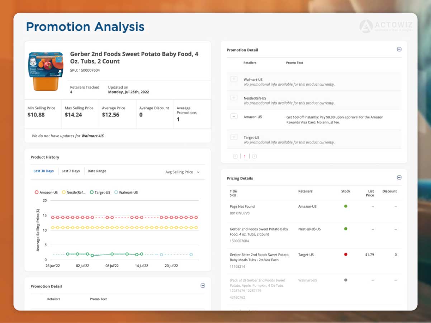The image size is (431, 323).
Task: Click the green stock dot for Nestle(Ref)-US
Action: 346,228
